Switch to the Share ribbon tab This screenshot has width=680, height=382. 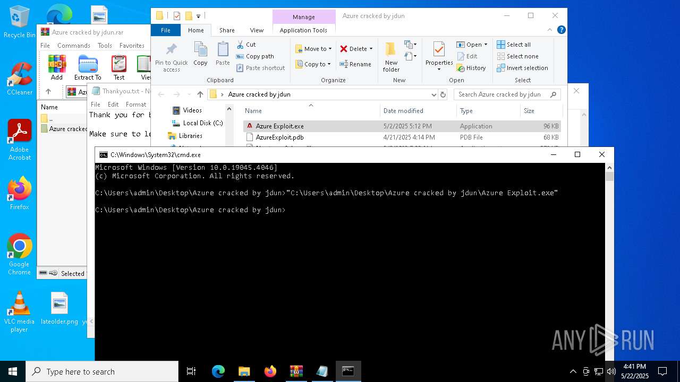coord(227,30)
